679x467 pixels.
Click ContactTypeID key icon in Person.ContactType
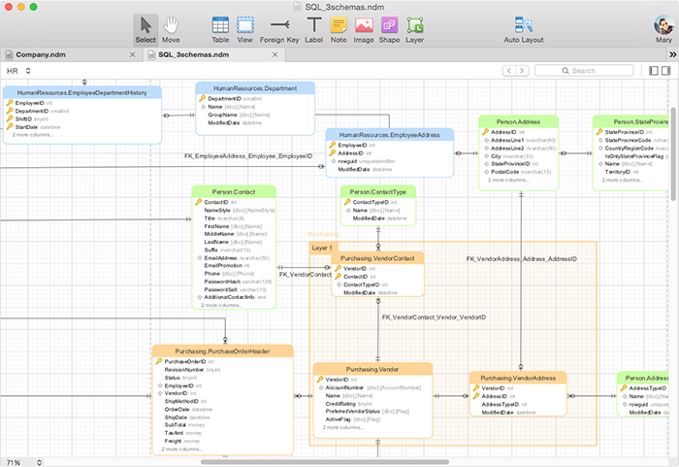click(347, 202)
